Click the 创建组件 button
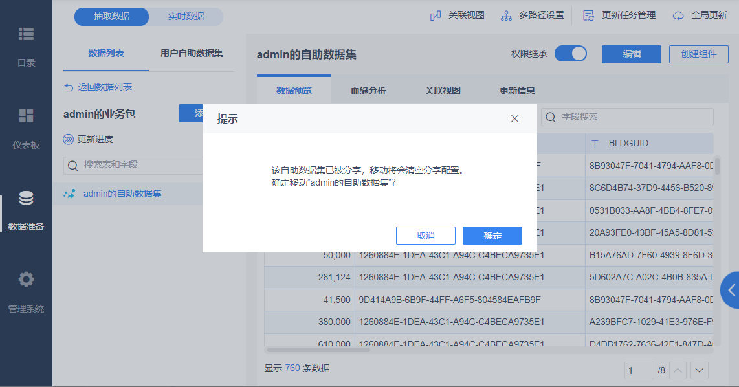739x387 pixels. click(698, 54)
